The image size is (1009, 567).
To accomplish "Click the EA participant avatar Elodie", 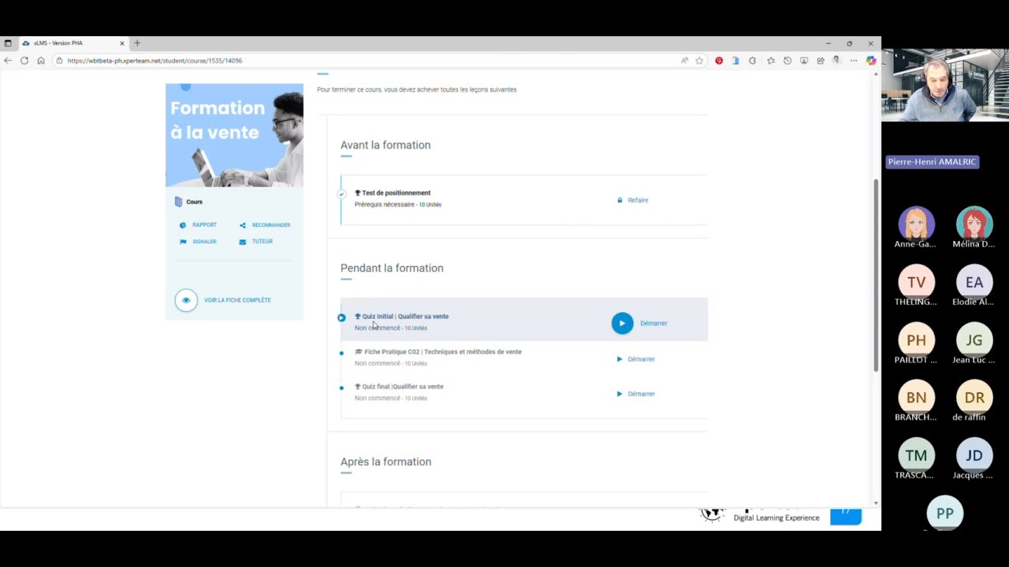I will click(x=974, y=282).
